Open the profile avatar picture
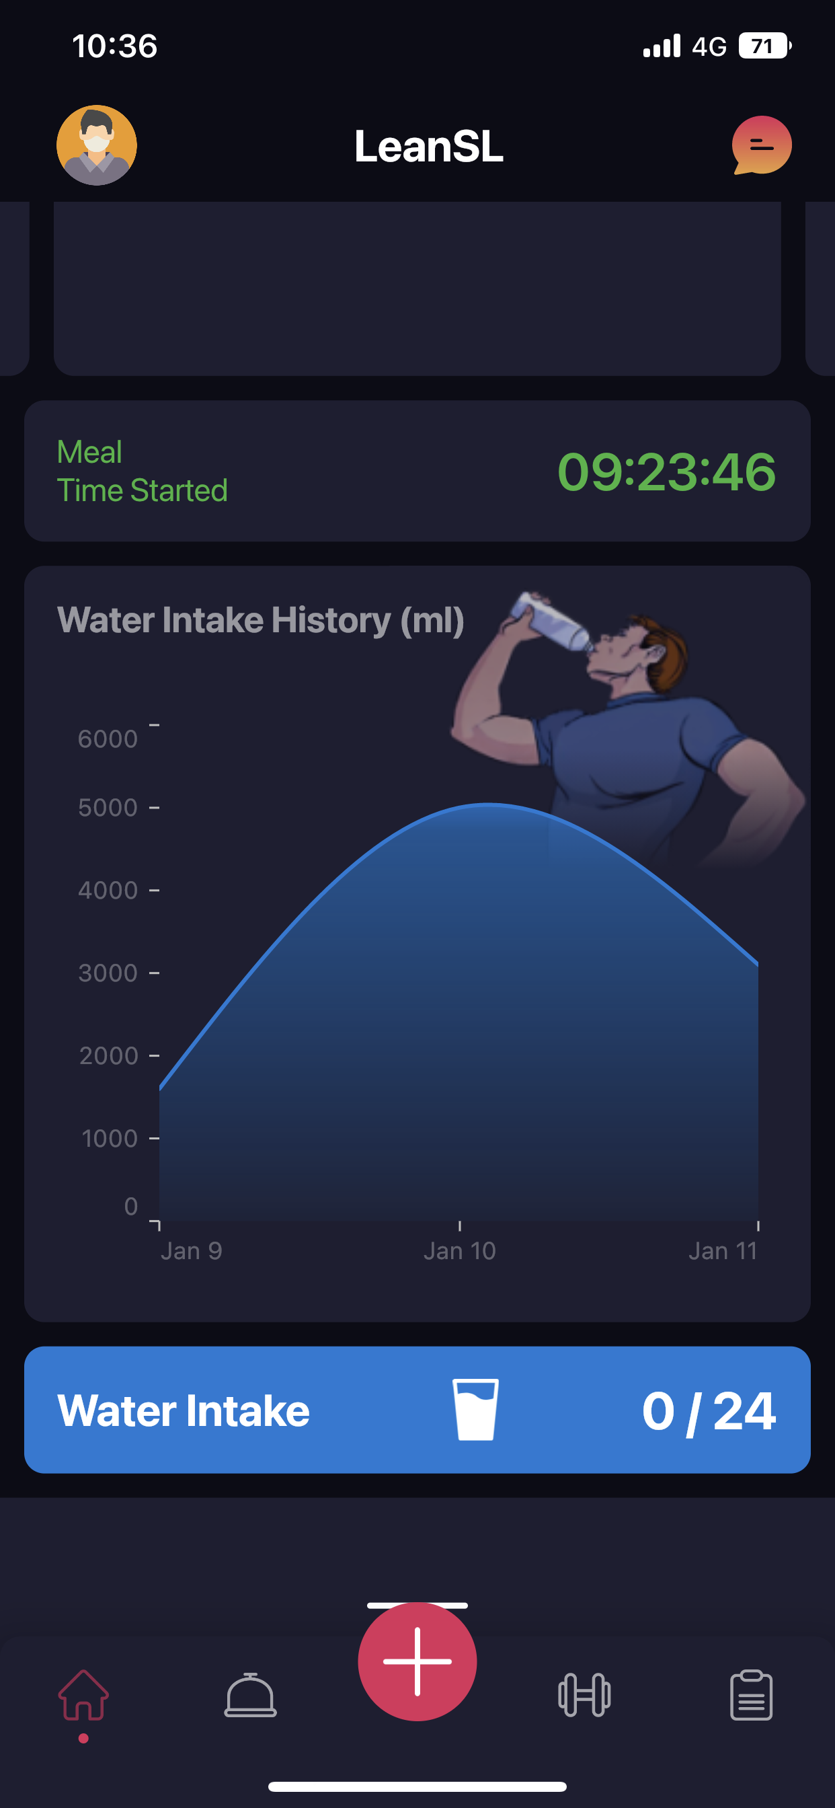The height and width of the screenshot is (1808, 835). tap(97, 145)
